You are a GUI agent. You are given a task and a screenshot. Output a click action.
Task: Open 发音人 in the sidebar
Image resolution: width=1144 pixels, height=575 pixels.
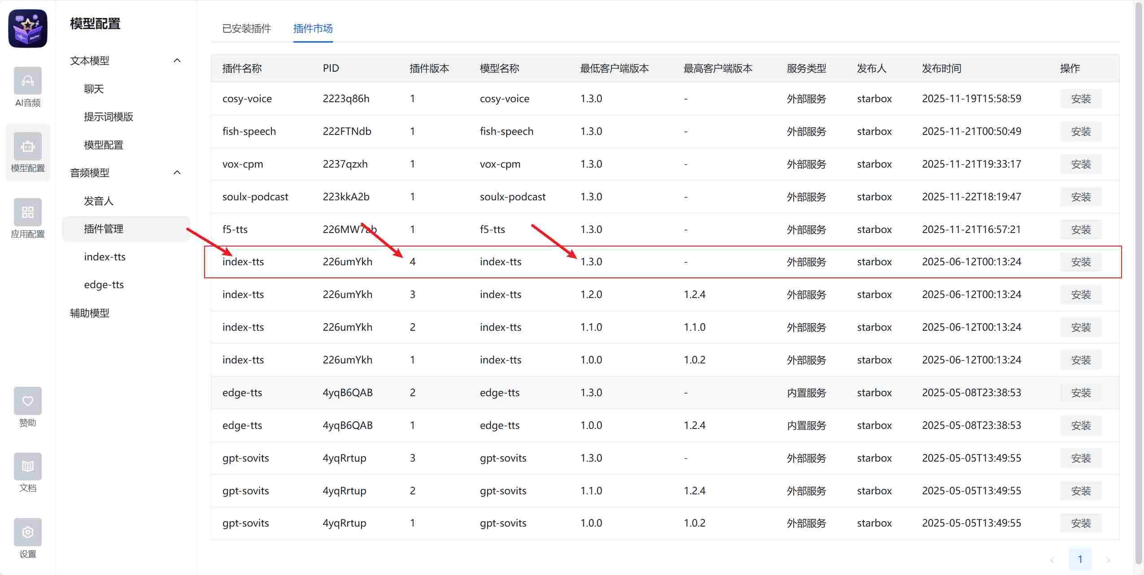click(x=99, y=201)
